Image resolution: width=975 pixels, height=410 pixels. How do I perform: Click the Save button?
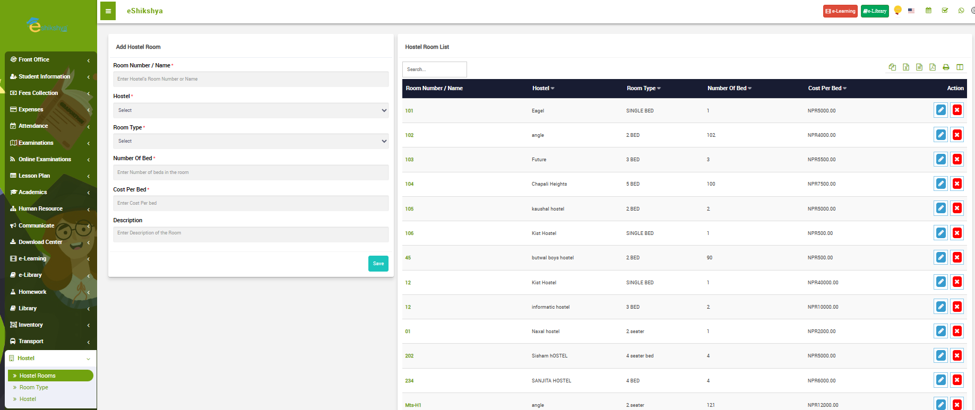click(x=378, y=264)
